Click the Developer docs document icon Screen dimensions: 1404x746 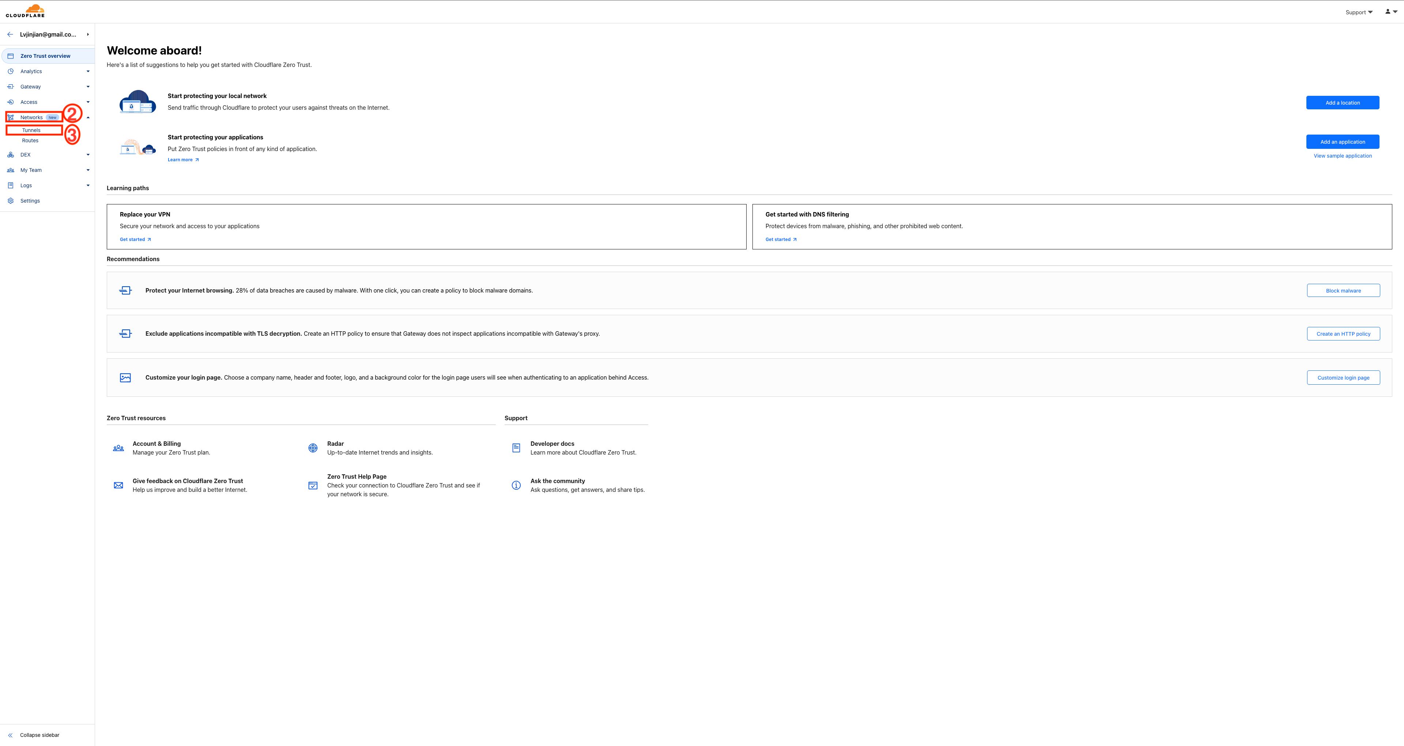[516, 448]
